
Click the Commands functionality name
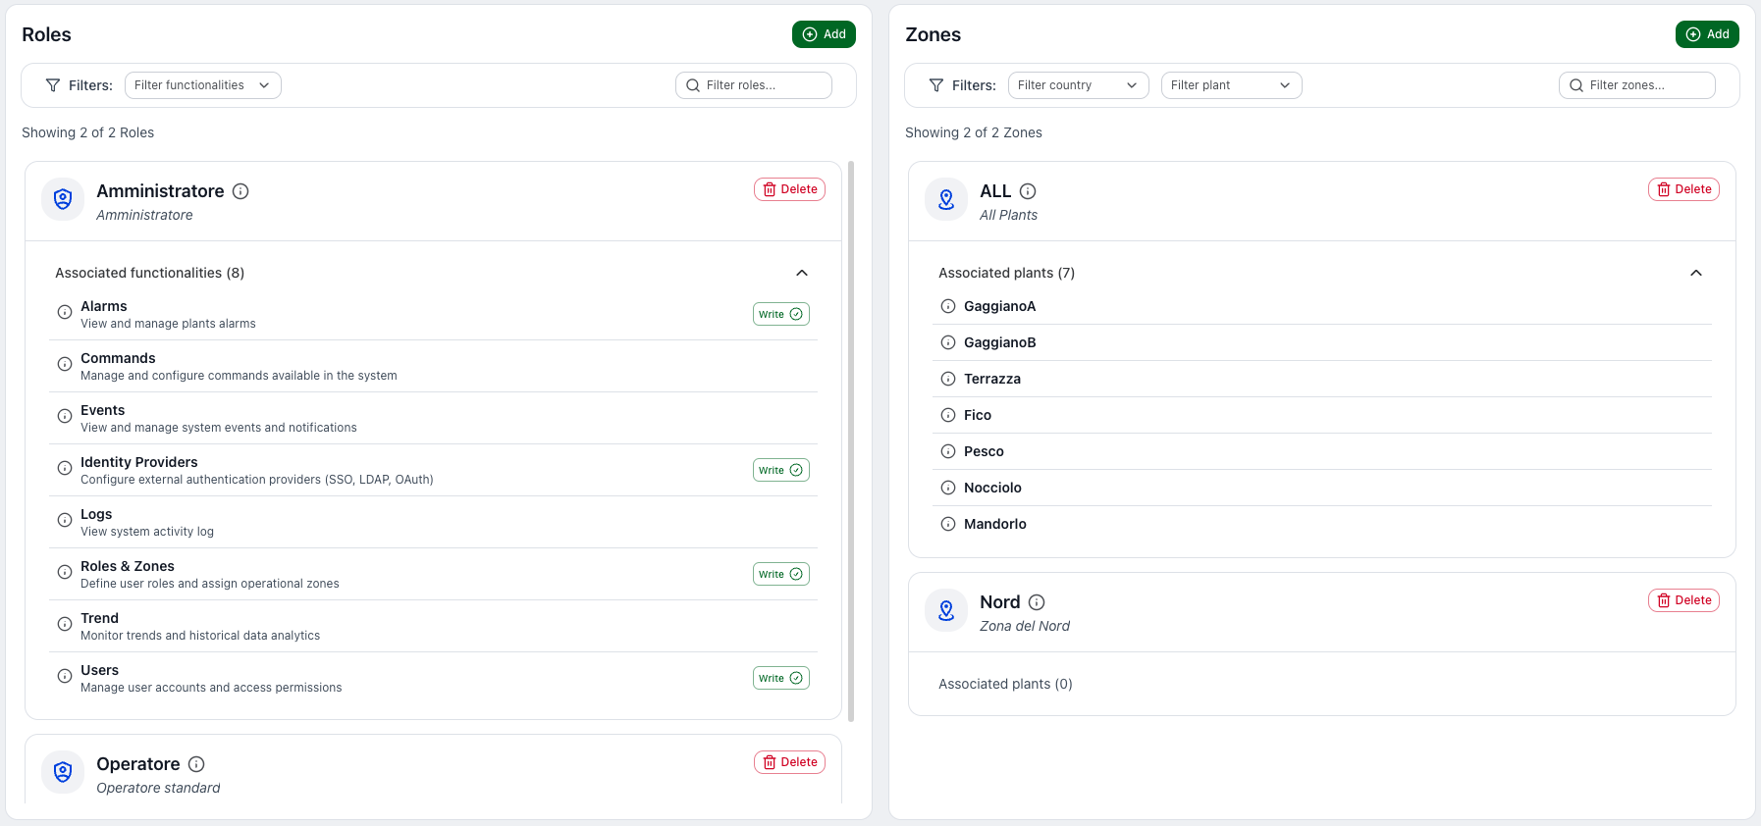[118, 358]
